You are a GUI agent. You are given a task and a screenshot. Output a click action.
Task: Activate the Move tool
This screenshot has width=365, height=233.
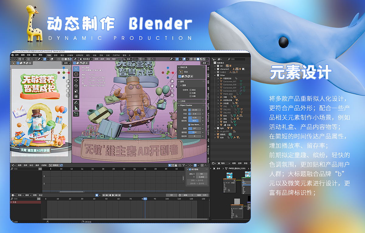point(76,80)
